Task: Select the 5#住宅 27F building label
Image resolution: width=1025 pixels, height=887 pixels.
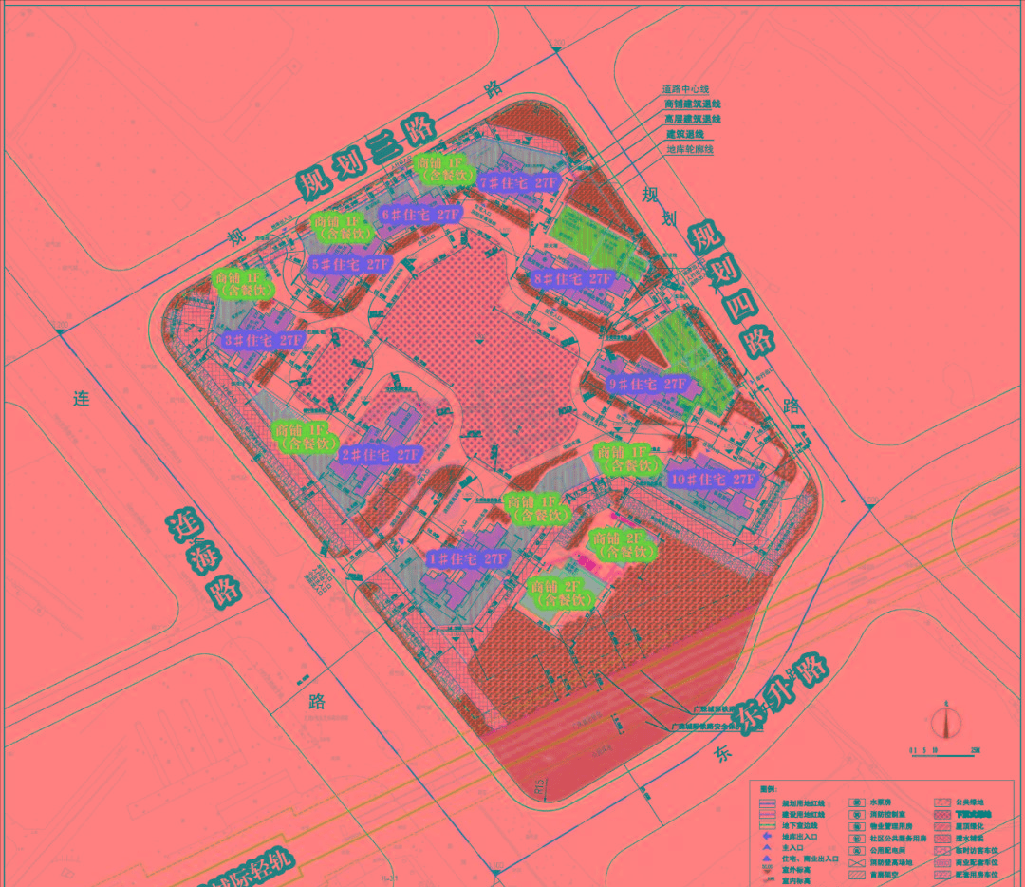Action: (350, 264)
